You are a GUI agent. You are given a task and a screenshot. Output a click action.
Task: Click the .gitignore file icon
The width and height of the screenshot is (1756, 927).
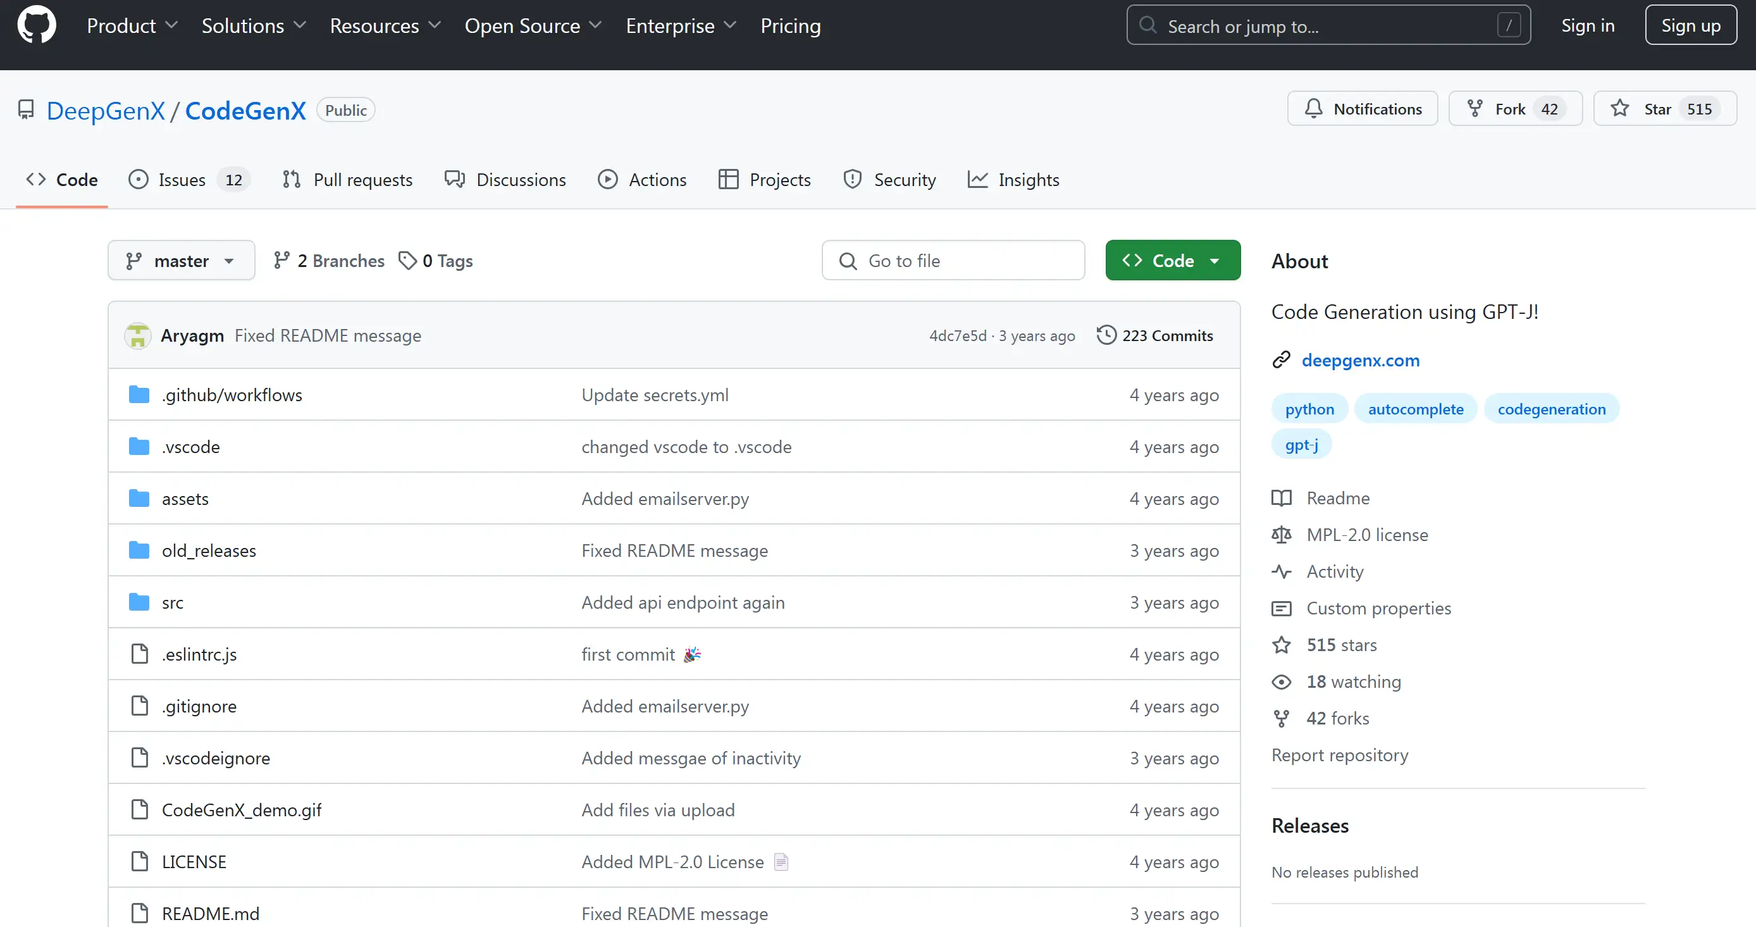click(x=140, y=706)
